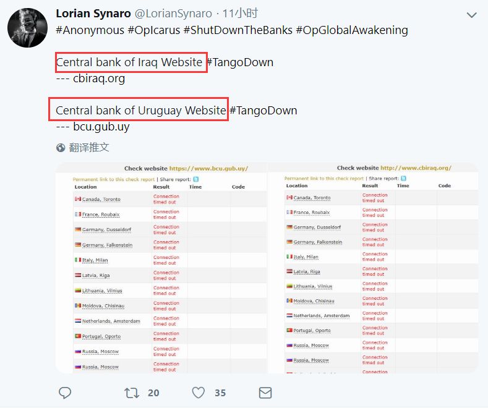The image size is (488, 408).
Task: Click the reply speech bubble icon
Action: click(65, 393)
